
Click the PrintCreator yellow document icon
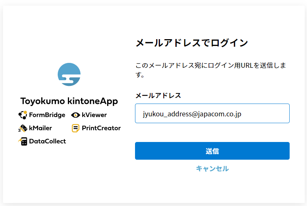coord(75,128)
